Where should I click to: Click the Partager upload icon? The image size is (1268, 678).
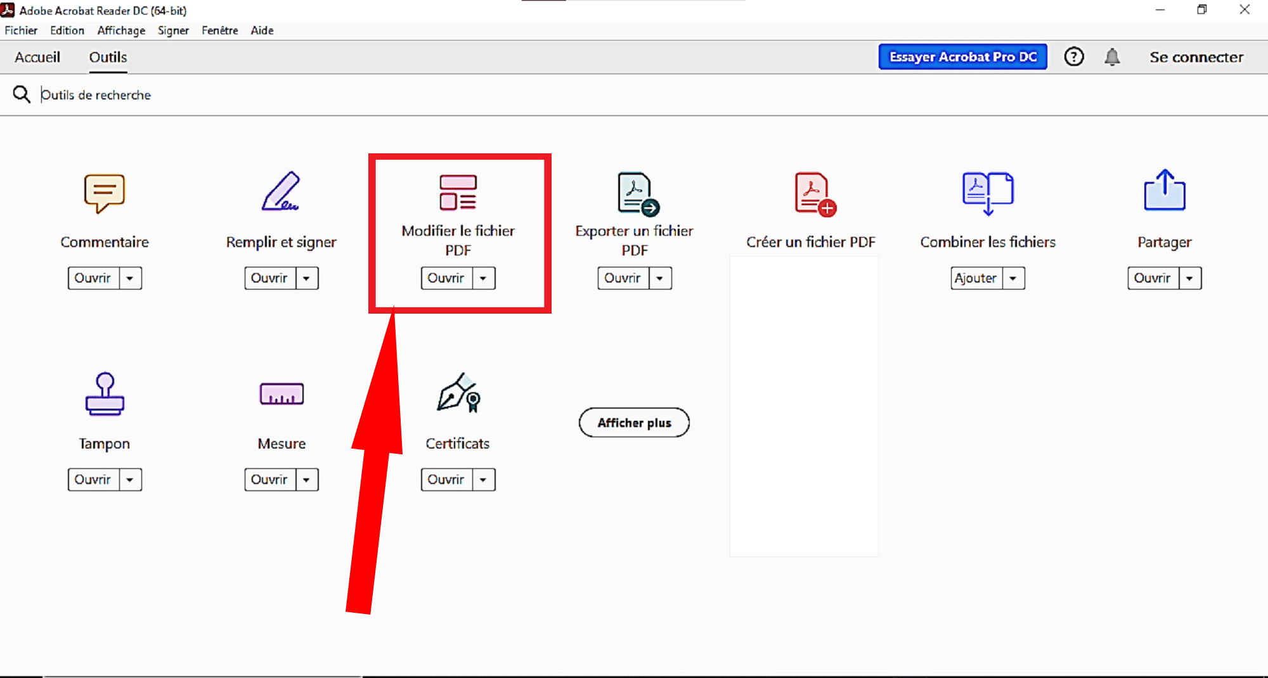1165,190
